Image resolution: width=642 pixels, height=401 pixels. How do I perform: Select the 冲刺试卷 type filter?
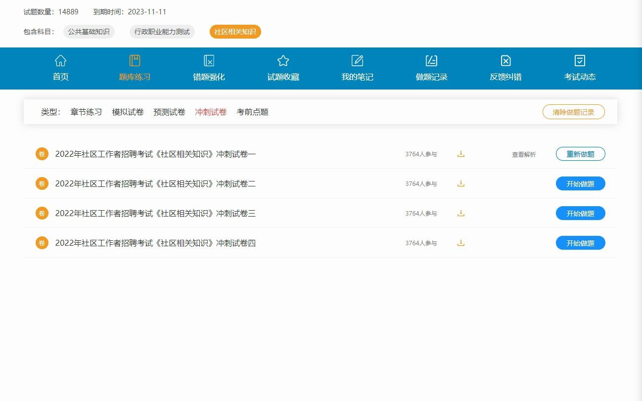click(x=211, y=112)
